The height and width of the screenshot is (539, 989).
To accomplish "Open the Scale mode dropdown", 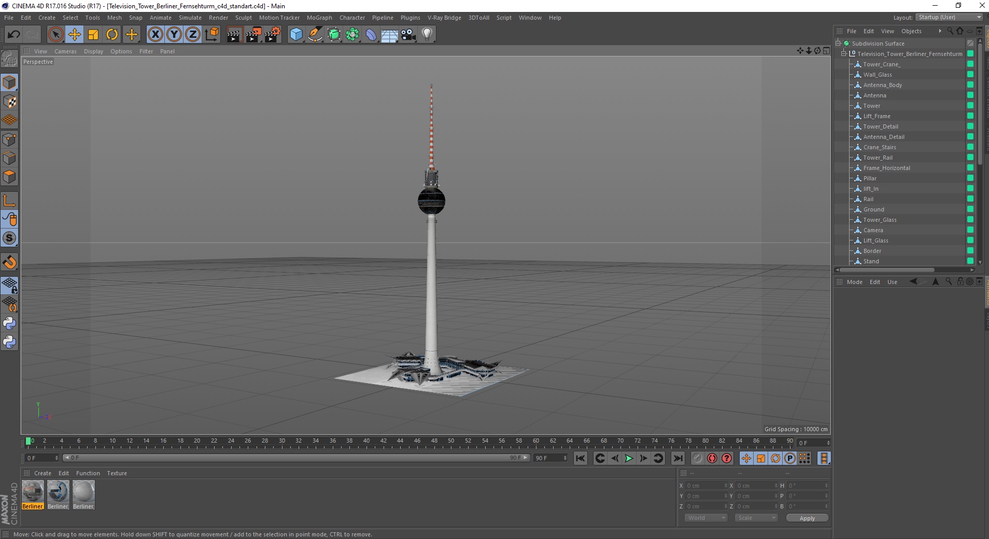I will (x=756, y=518).
